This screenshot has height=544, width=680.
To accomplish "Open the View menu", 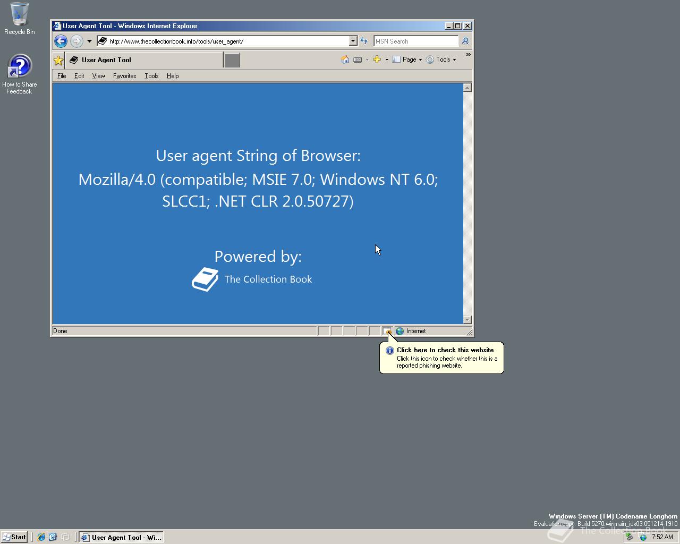I will click(98, 76).
